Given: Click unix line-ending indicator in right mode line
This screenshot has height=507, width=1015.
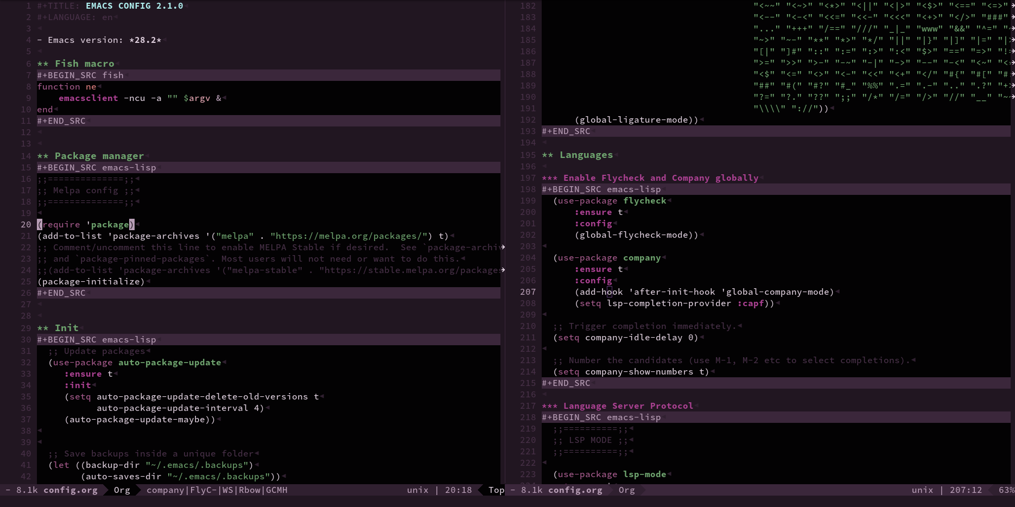Looking at the screenshot, I should [x=922, y=490].
